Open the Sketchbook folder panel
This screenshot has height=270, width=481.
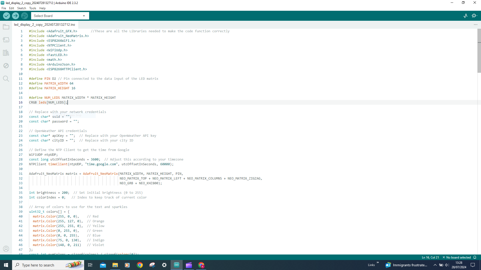(6, 27)
